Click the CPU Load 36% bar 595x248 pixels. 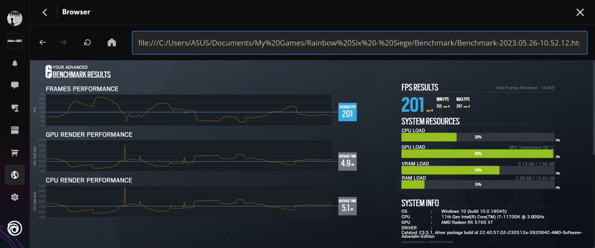click(x=478, y=137)
